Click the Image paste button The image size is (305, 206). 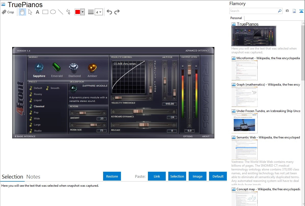tap(197, 176)
